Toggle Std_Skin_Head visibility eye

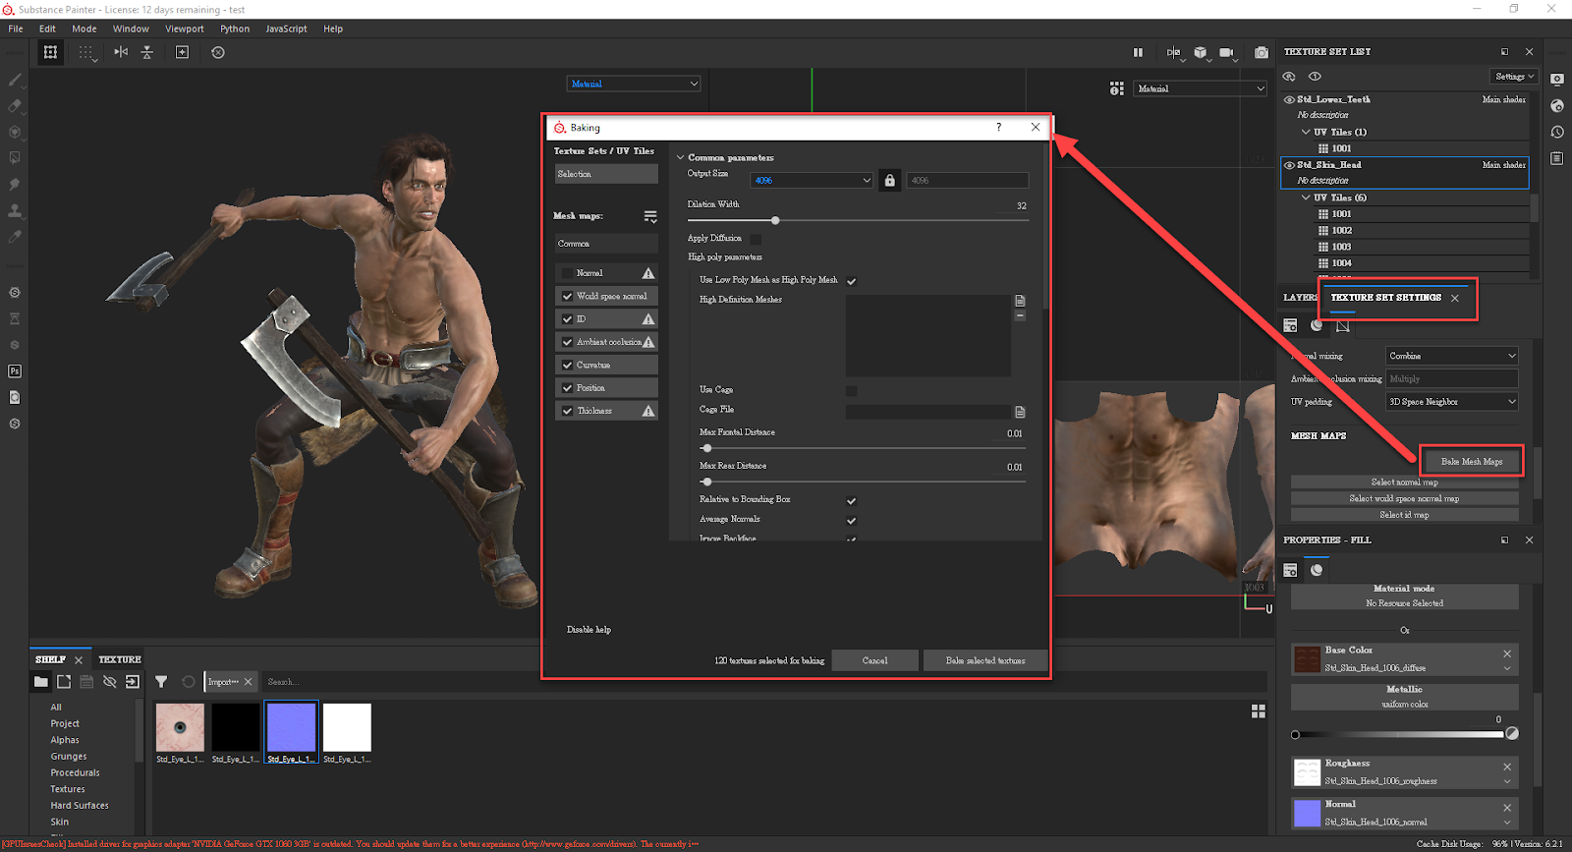click(x=1289, y=165)
